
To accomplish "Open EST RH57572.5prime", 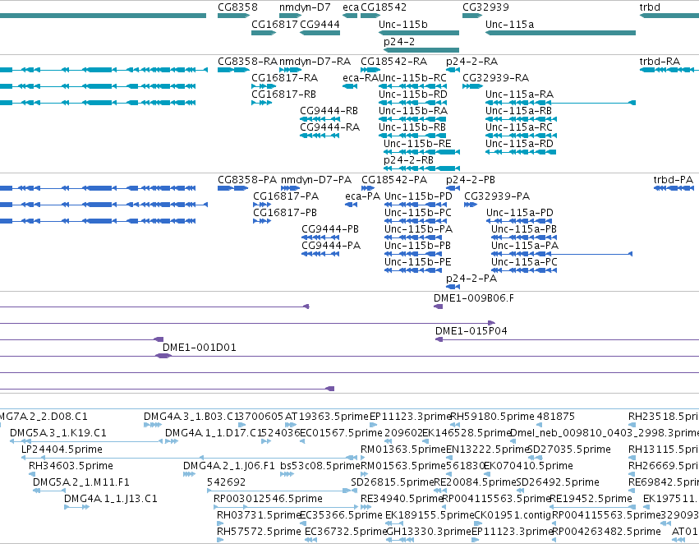I will click(259, 532).
